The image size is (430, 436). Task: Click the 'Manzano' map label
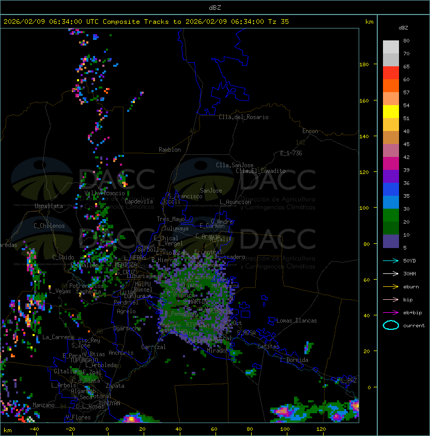[x=43, y=405]
